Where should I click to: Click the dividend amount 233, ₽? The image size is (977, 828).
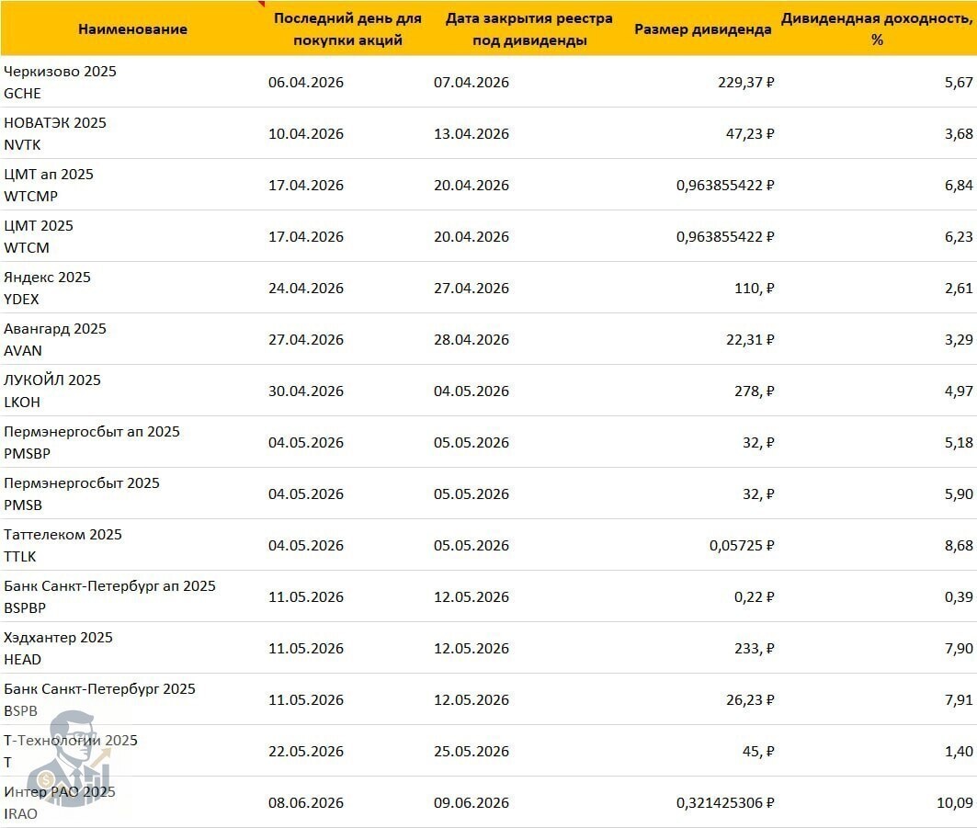tap(754, 649)
